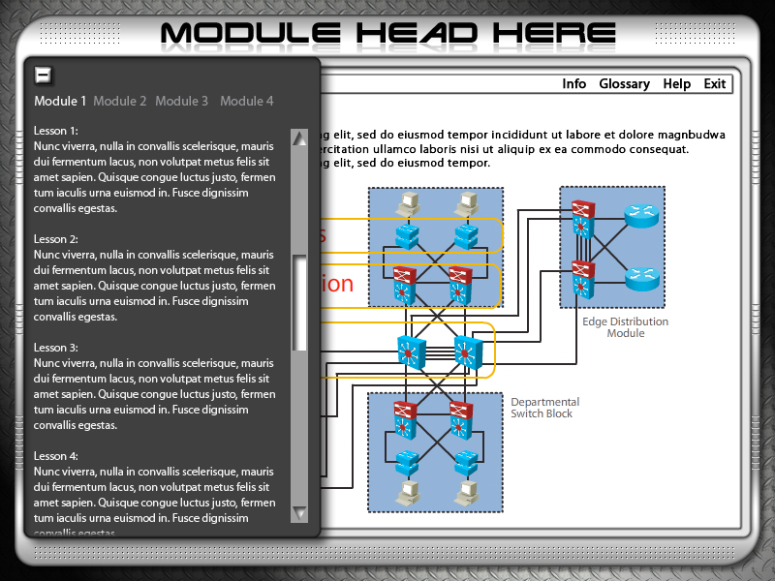Viewport: 775px width, 581px height.
Task: Open the Info menu
Action: (x=573, y=84)
